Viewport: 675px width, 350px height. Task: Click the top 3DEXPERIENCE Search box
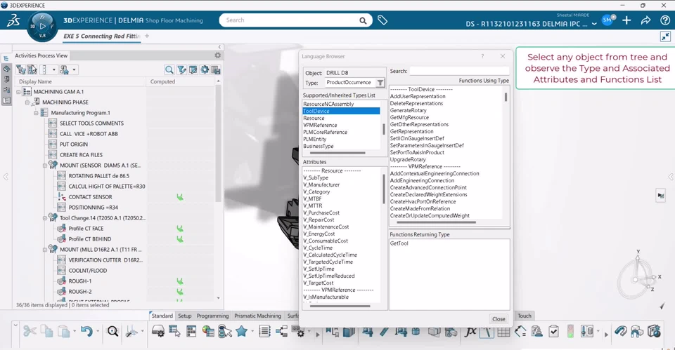295,20
